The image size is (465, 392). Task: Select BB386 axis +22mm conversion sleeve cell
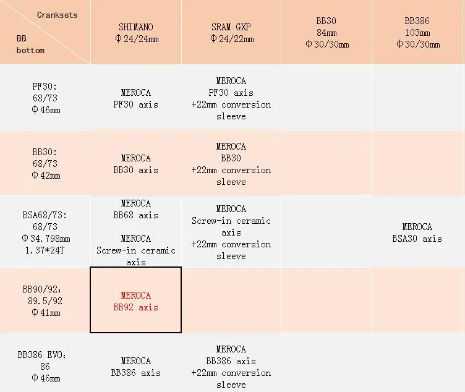point(231,363)
